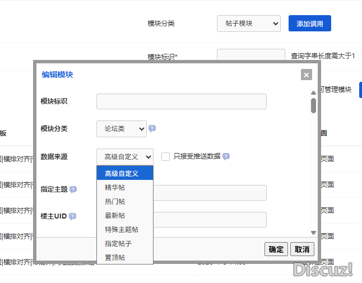362x283 pixels.
Task: Pick 置顶帖 from the data source list
Action: (x=115, y=258)
